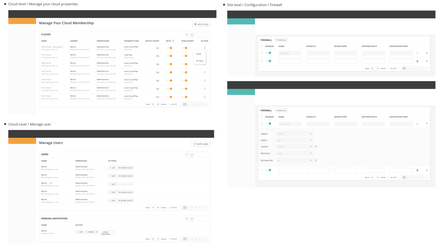The width and height of the screenshot is (440, 249).
Task: Click help icon next to Destination dropdown
Action: tap(316, 160)
